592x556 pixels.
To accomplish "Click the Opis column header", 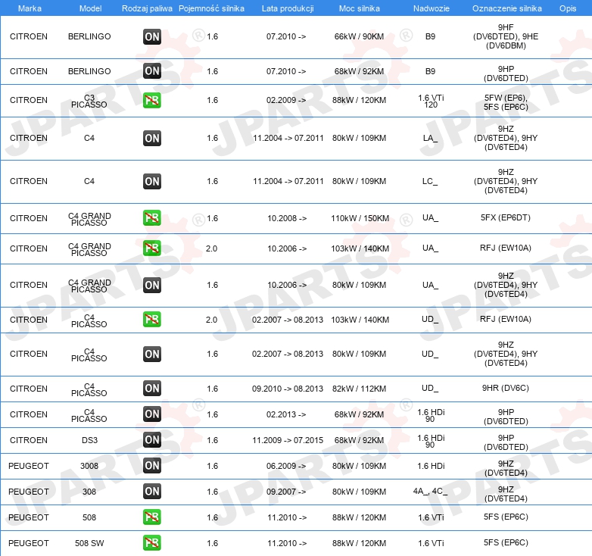I will pos(568,8).
